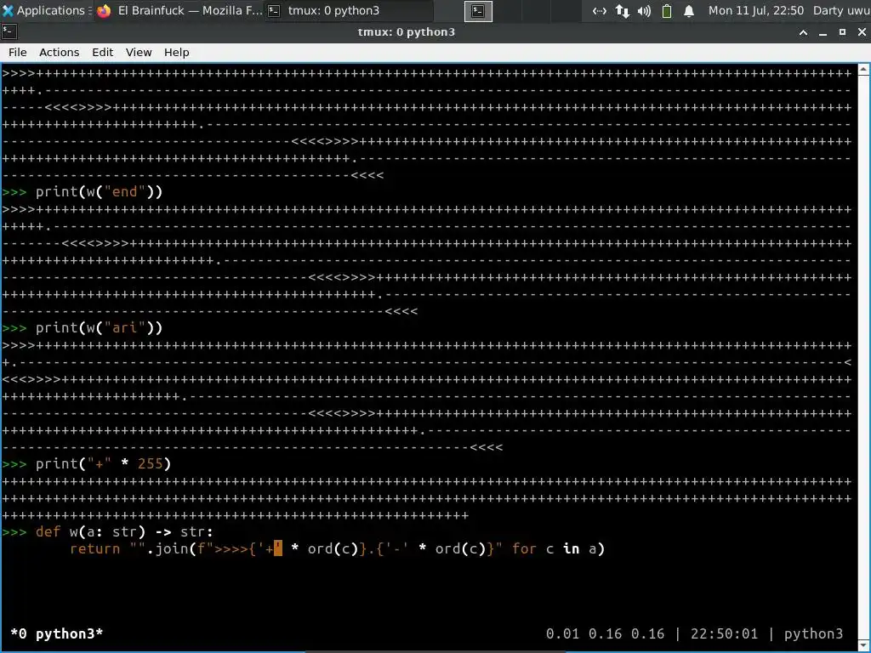The width and height of the screenshot is (871, 653).
Task: Click the scrollbar up arrow
Action: 863,70
